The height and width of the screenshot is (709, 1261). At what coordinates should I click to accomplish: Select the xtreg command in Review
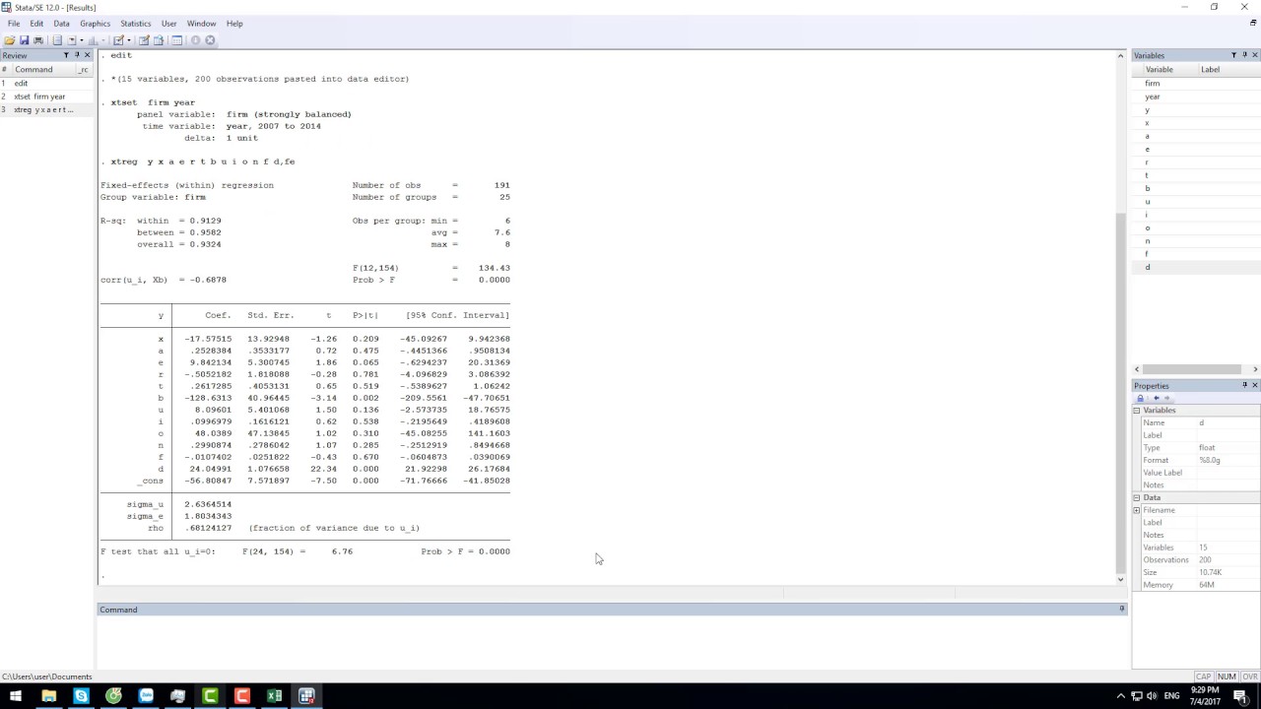tap(46, 109)
